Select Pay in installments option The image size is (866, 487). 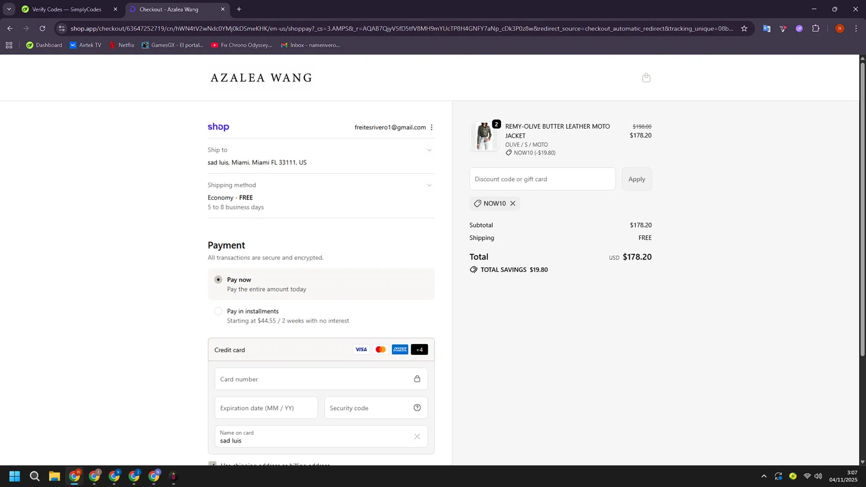click(x=218, y=312)
